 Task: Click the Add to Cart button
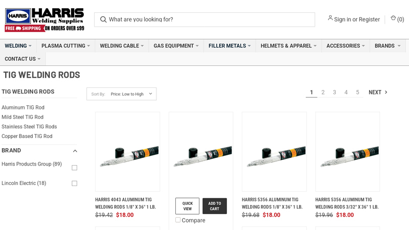(x=215, y=206)
